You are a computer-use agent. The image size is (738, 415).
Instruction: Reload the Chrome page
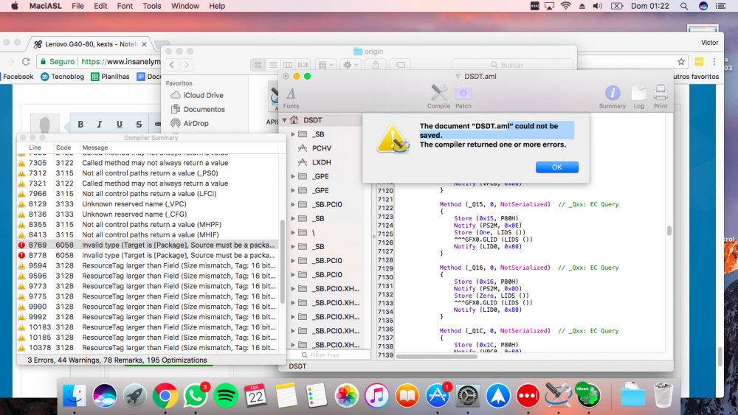27,62
